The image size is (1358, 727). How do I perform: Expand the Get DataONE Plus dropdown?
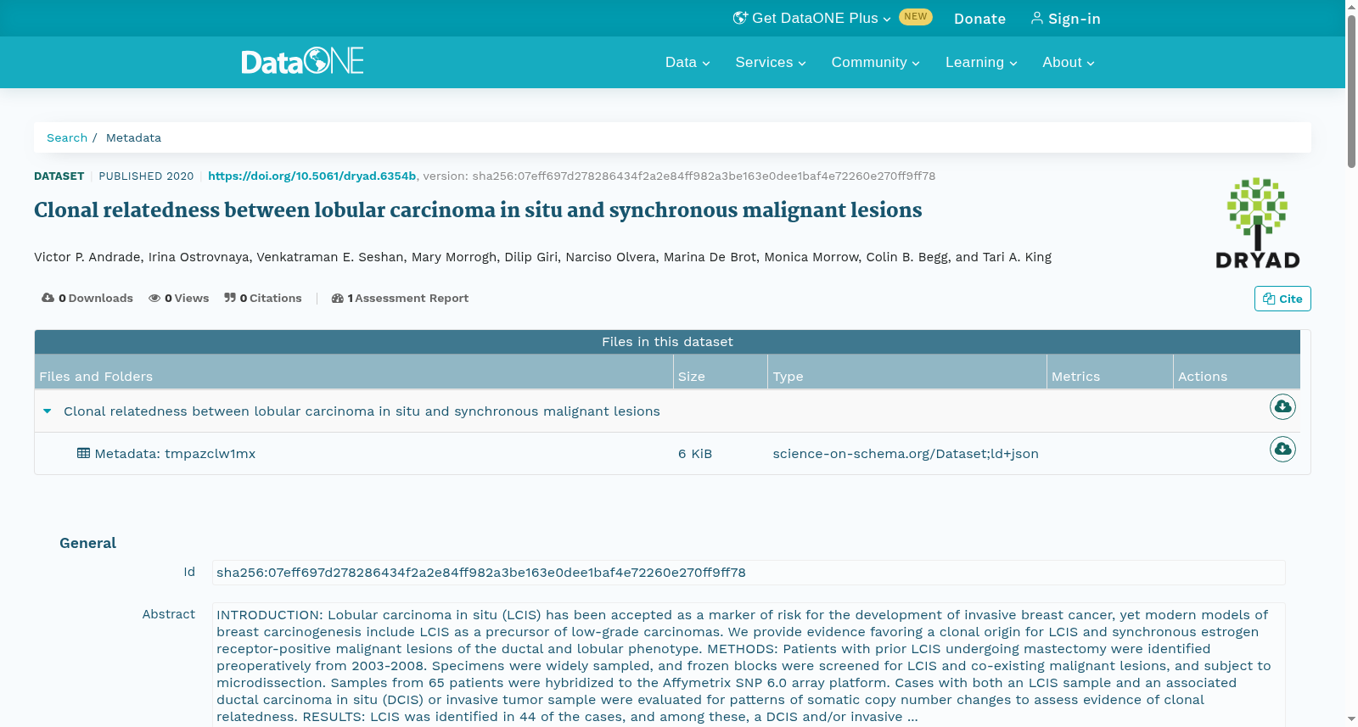812,18
